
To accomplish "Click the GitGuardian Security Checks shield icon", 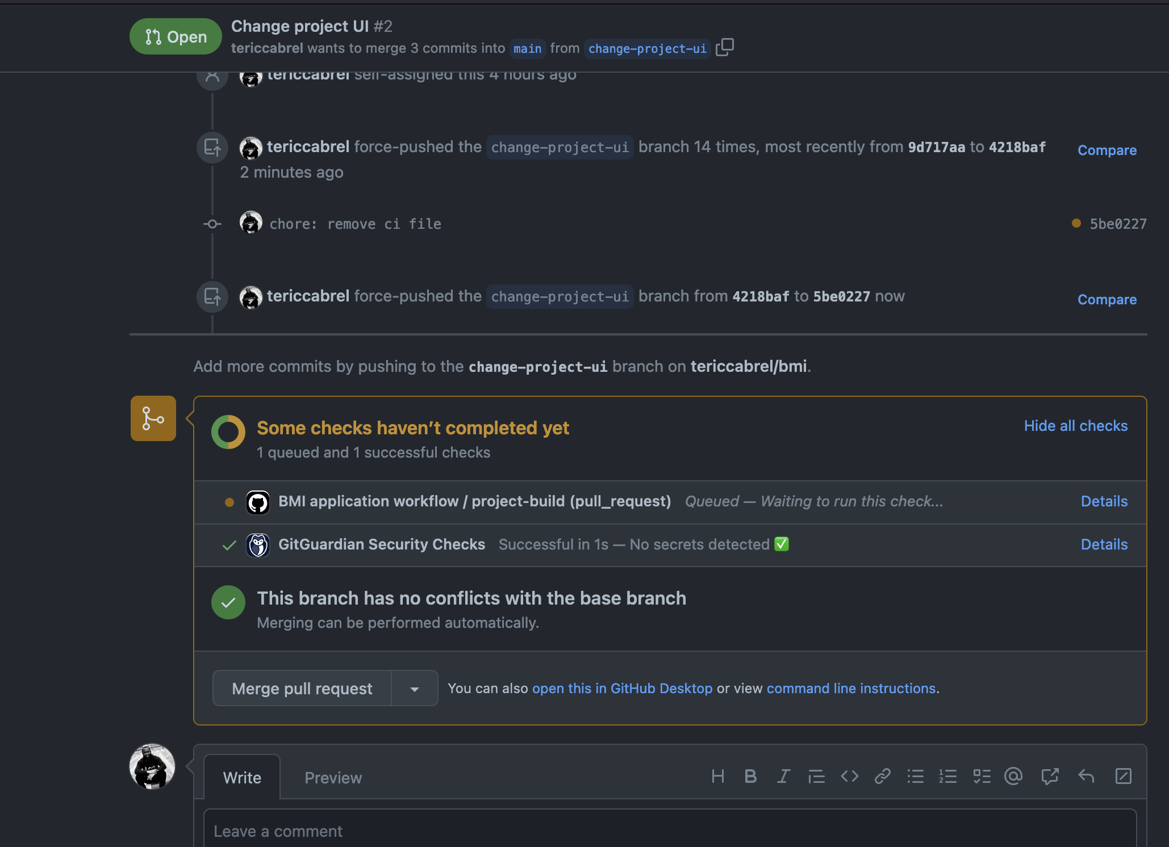I will coord(258,544).
